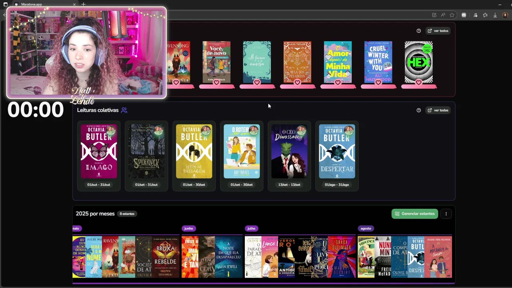Open the A Mecânica do Amor book in agosto shelf
The height and width of the screenshot is (288, 512).
pos(438,257)
